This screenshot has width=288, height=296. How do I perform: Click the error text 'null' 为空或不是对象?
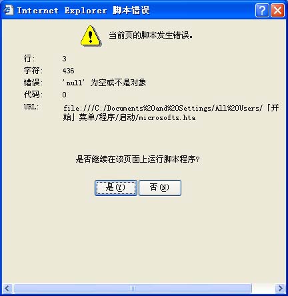click(x=104, y=83)
